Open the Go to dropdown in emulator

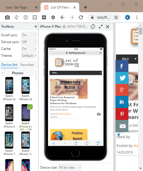pos(76,73)
